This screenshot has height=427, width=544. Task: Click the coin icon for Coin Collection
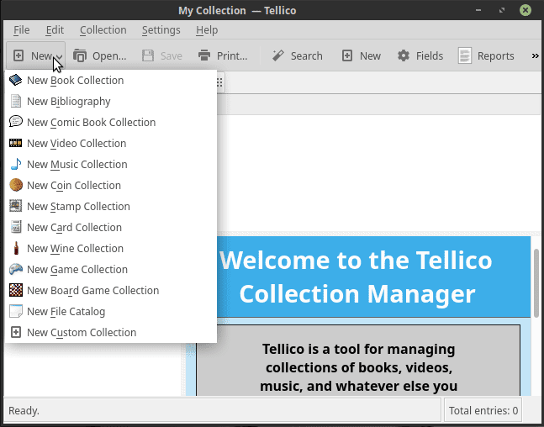pos(16,185)
